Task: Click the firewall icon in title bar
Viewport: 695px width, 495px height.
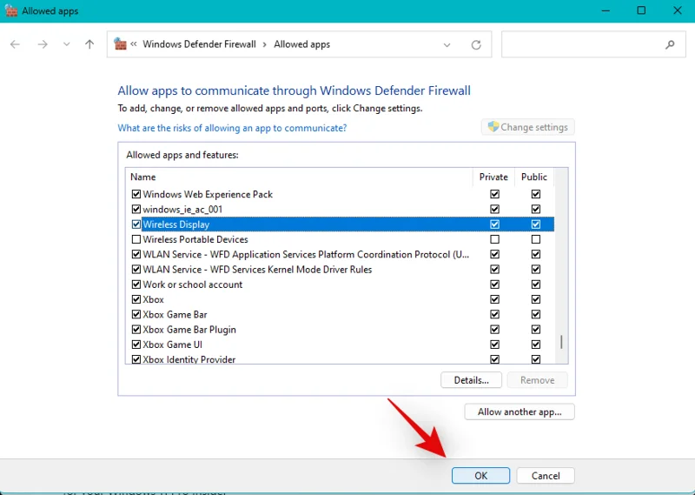Action: pos(10,10)
